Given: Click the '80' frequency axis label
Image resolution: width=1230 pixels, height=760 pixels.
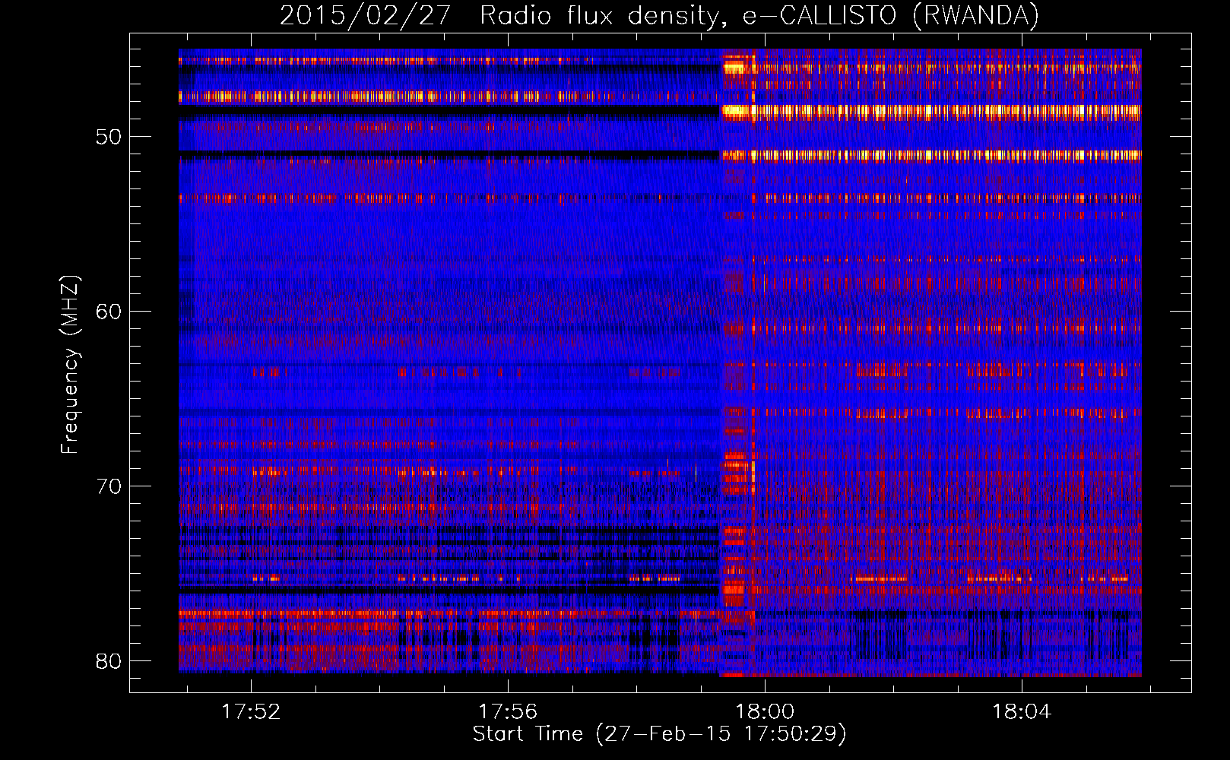Looking at the screenshot, I should [109, 661].
